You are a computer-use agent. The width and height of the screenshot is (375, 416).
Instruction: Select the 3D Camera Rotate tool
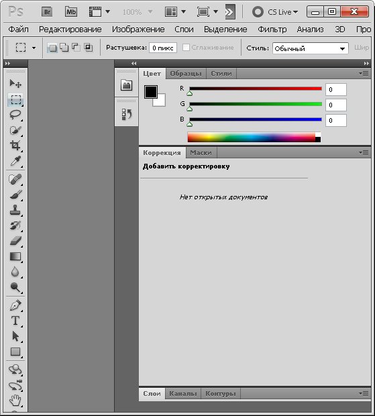15,385
